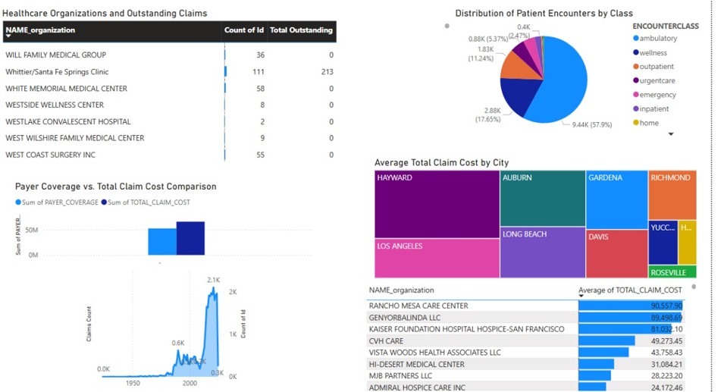
Task: Click the urgentcare legend color marker
Action: coord(635,80)
